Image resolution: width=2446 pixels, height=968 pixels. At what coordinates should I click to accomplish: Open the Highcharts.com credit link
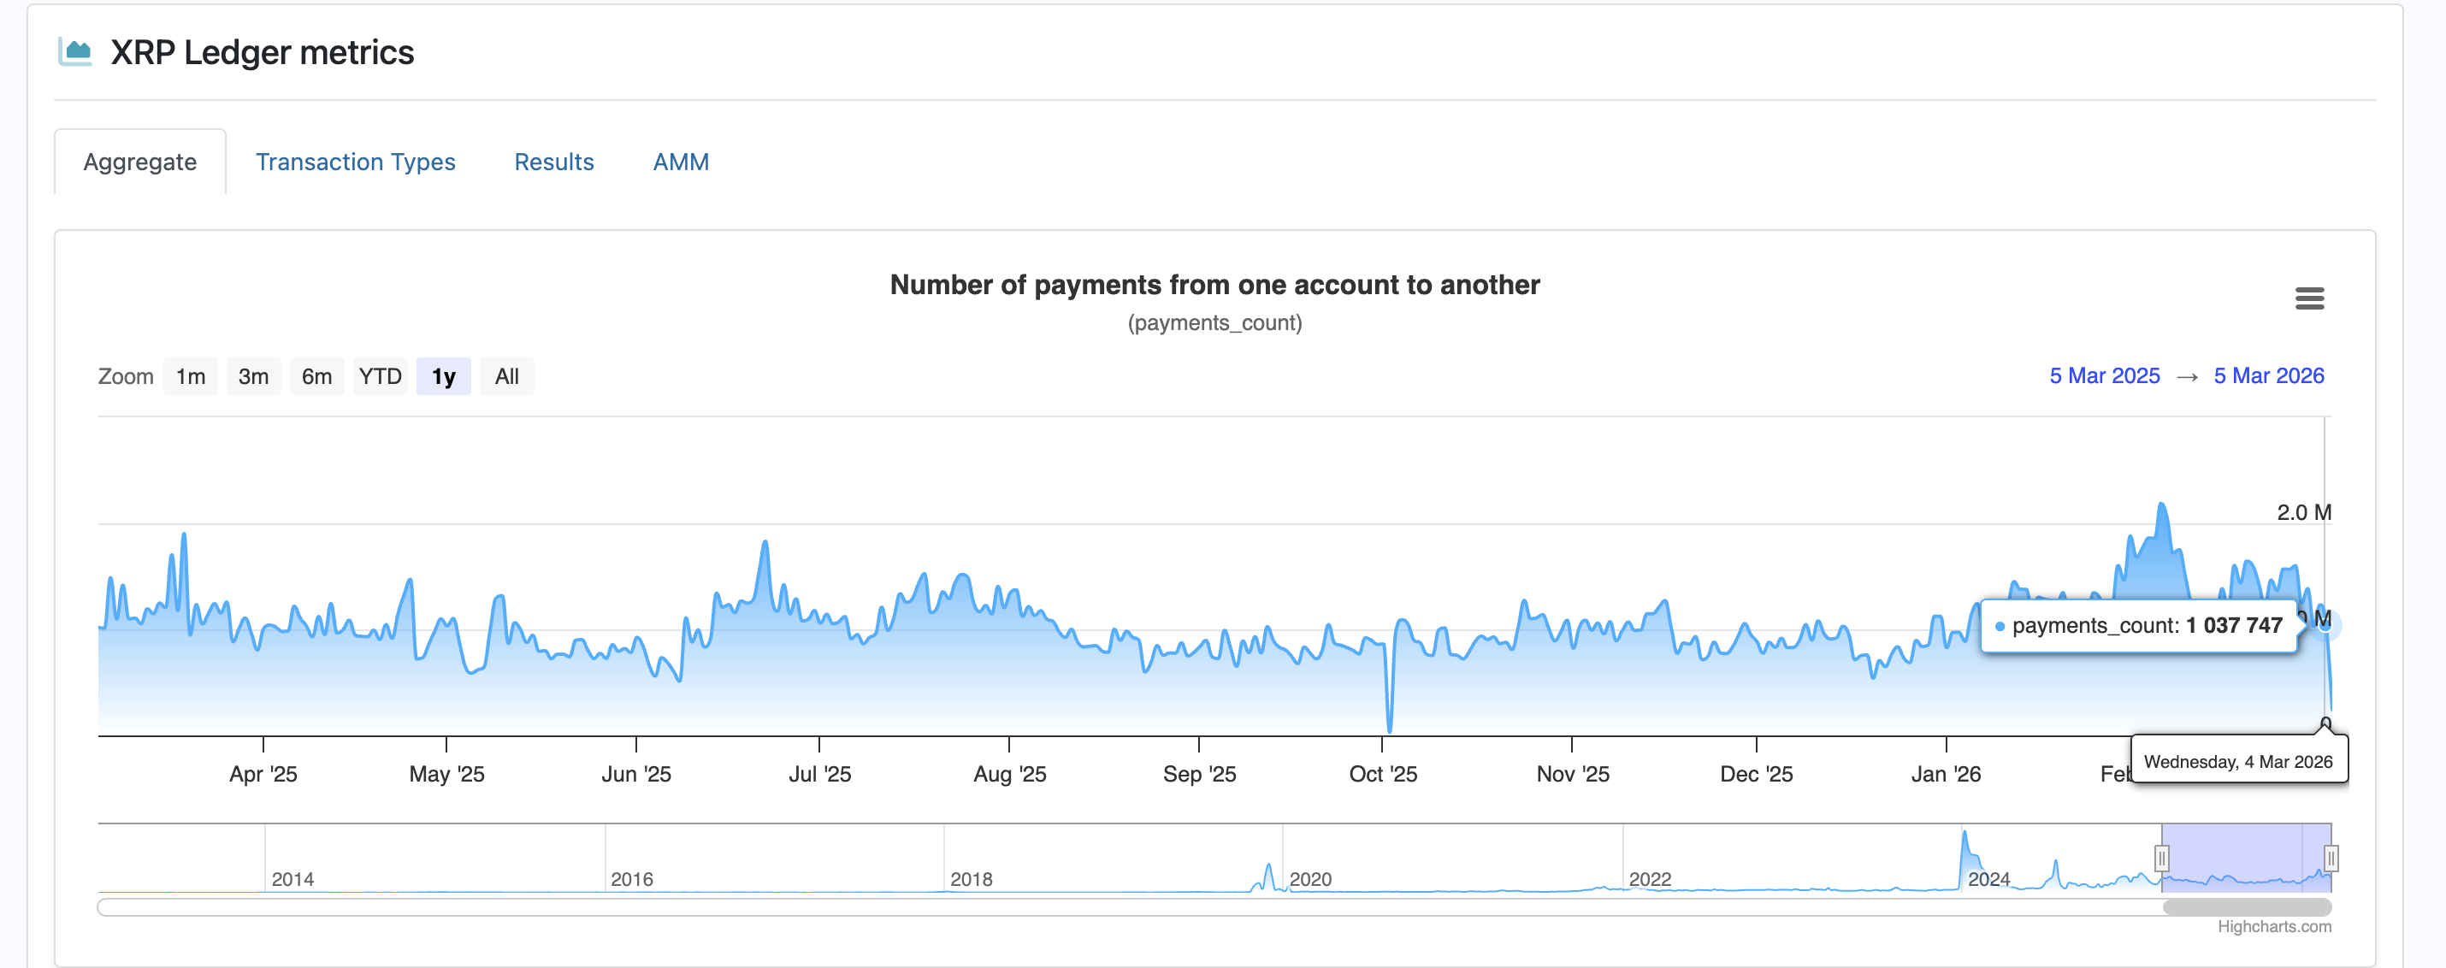[x=2273, y=926]
